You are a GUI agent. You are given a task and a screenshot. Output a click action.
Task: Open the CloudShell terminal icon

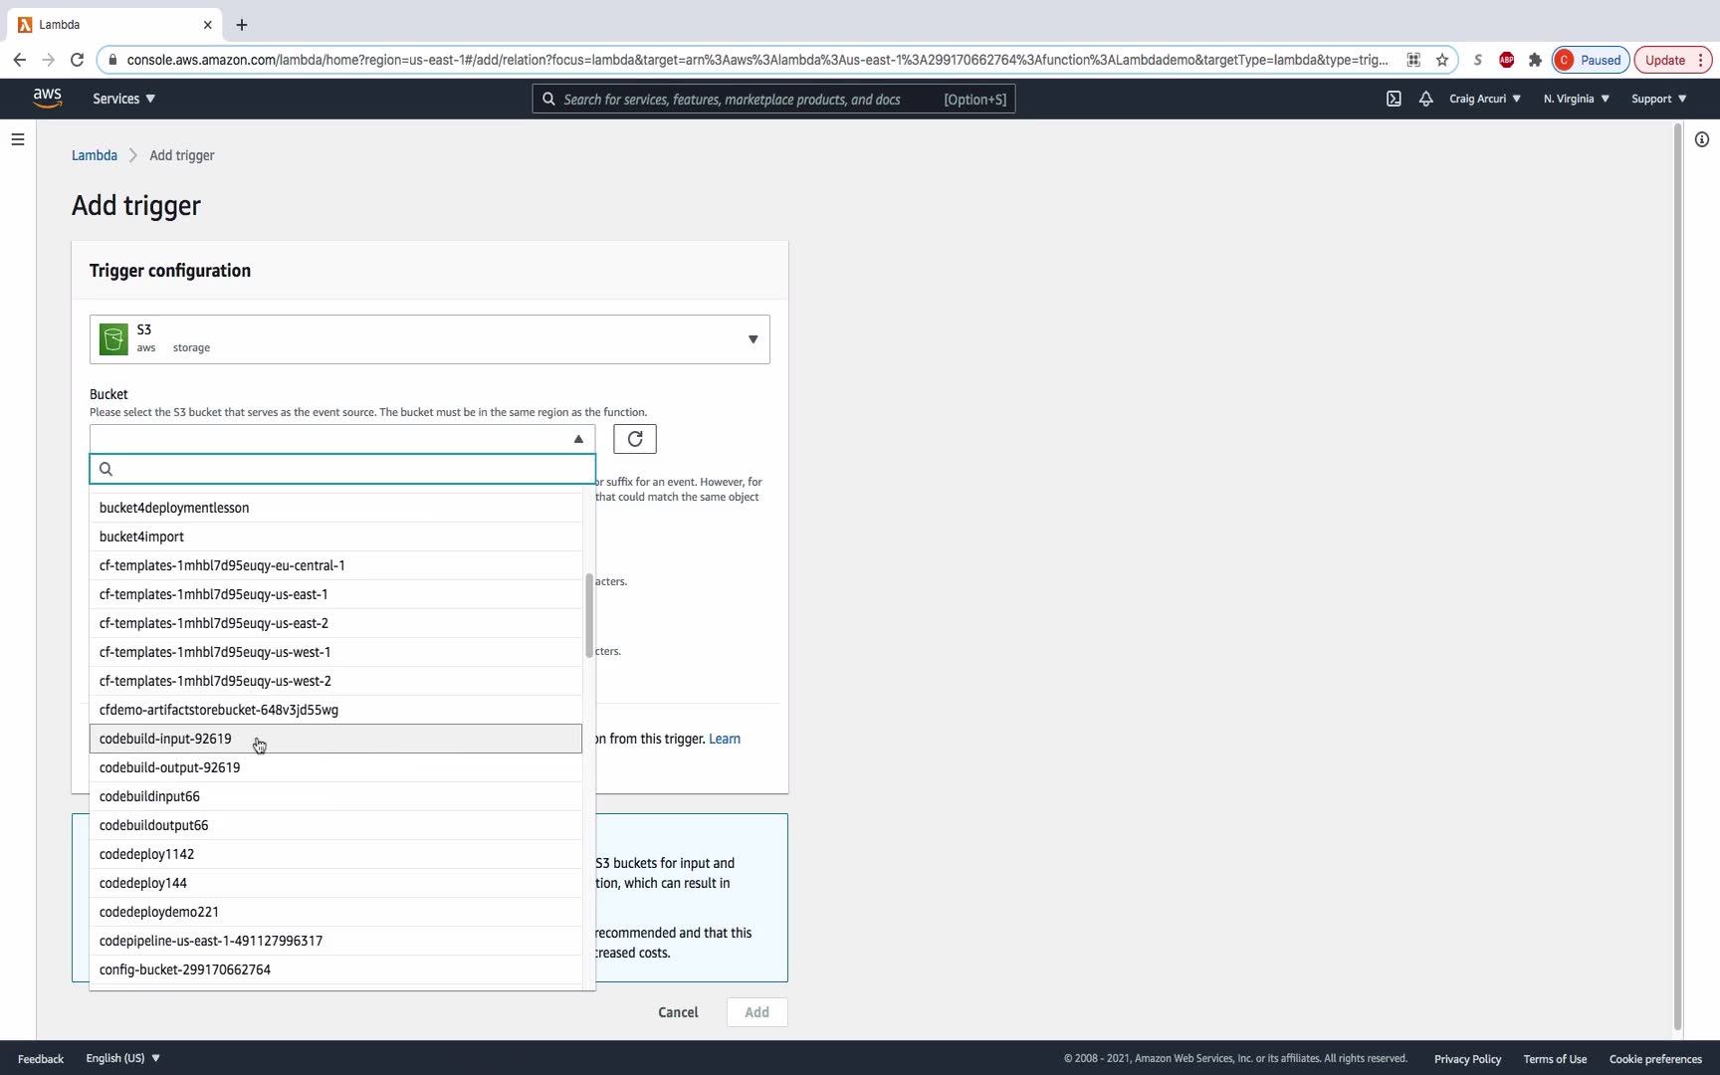click(1394, 99)
